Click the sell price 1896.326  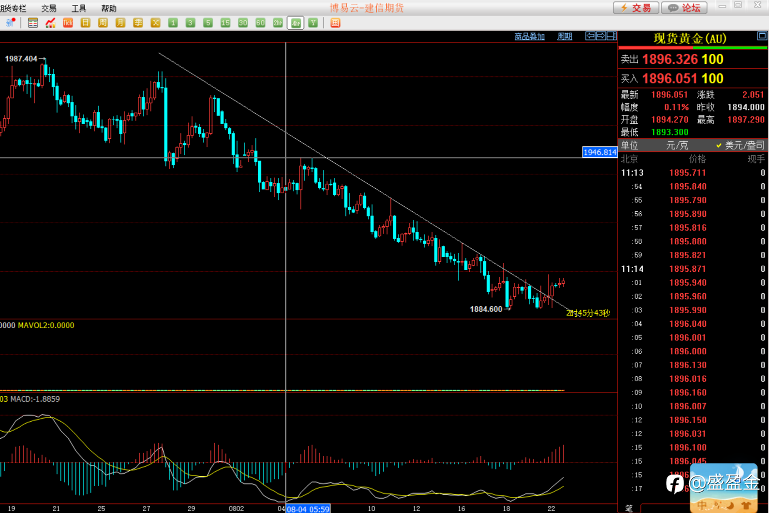[x=669, y=59]
